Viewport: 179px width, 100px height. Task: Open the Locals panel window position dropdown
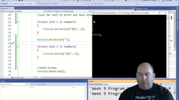click(x=81, y=81)
